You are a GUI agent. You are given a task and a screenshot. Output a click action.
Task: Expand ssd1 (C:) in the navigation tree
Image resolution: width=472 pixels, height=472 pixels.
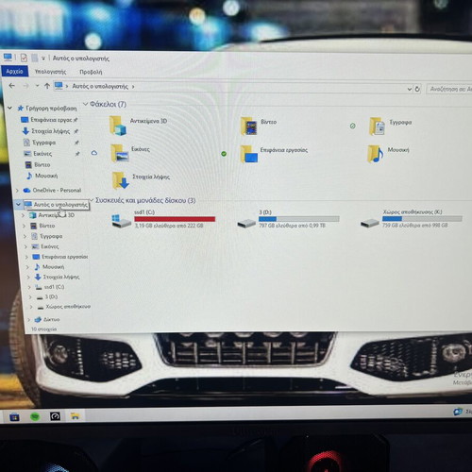click(29, 287)
